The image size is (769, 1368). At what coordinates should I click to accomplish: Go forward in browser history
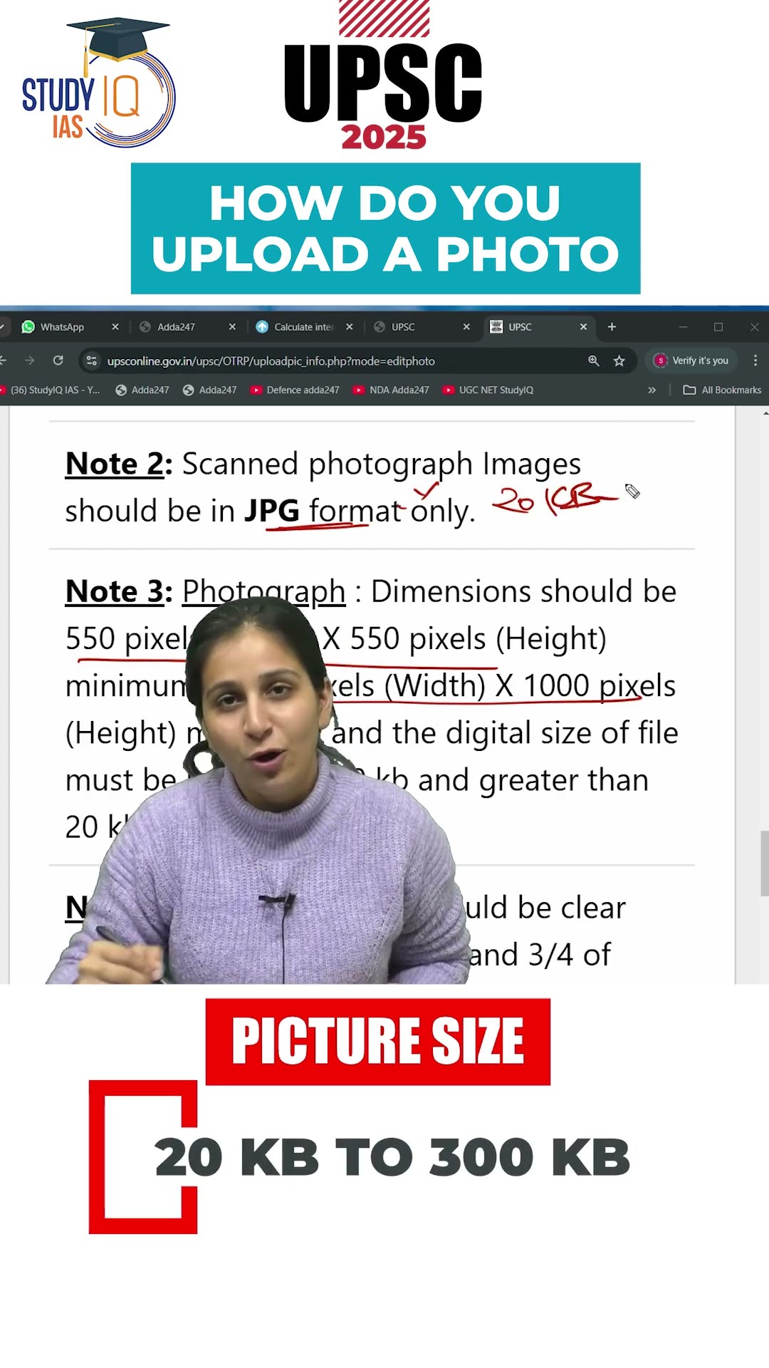point(29,361)
